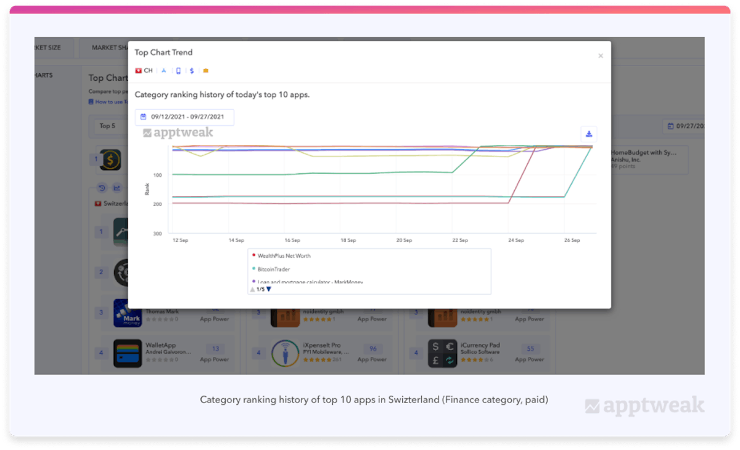
Task: Click the history icon above Switzerland list
Action: [102, 188]
